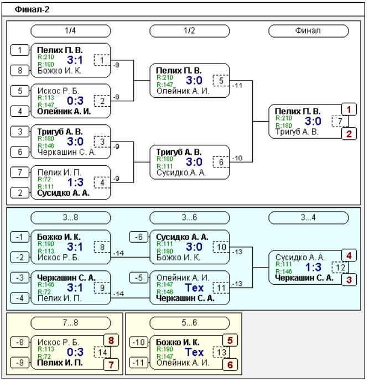369x382 pixels.
Task: Click Тригуб А. В. name in final
Action: [297, 132]
